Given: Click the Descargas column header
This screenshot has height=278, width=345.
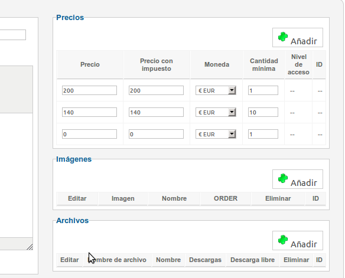Looking at the screenshot, I should coord(205,260).
